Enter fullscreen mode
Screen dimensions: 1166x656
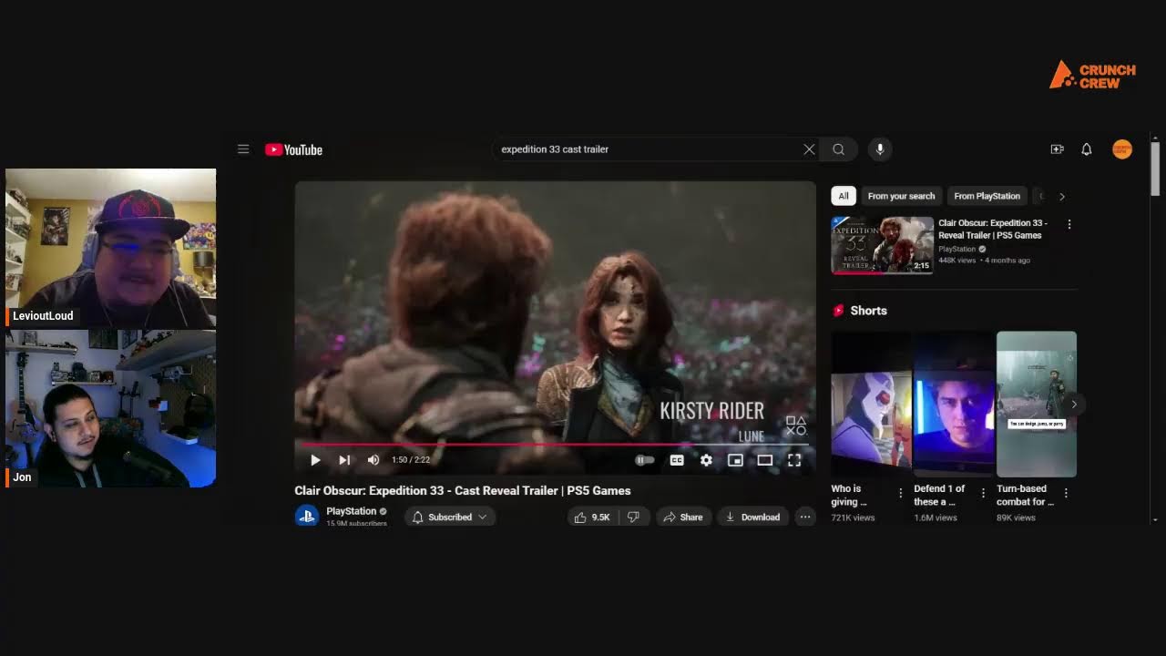tap(794, 460)
